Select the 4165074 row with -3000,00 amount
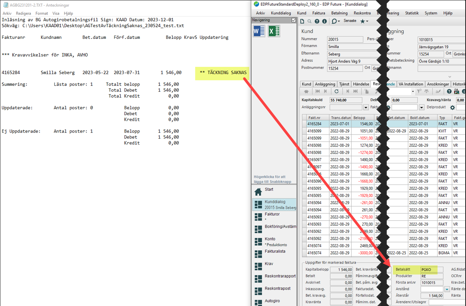466x306 pixels. click(x=383, y=253)
